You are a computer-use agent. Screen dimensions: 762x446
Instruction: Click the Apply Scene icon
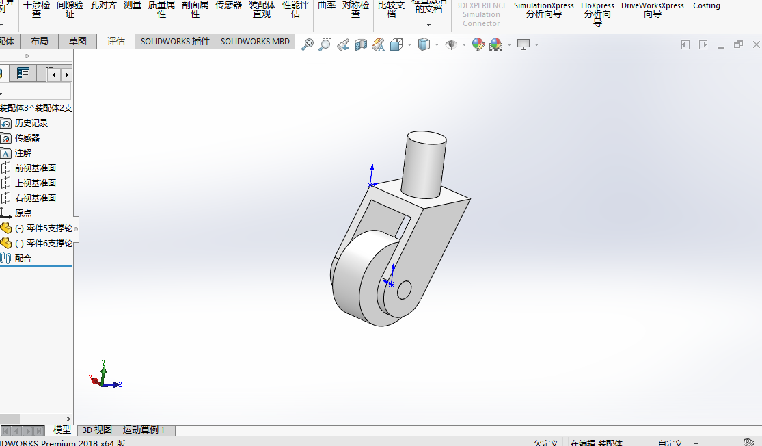(495, 44)
